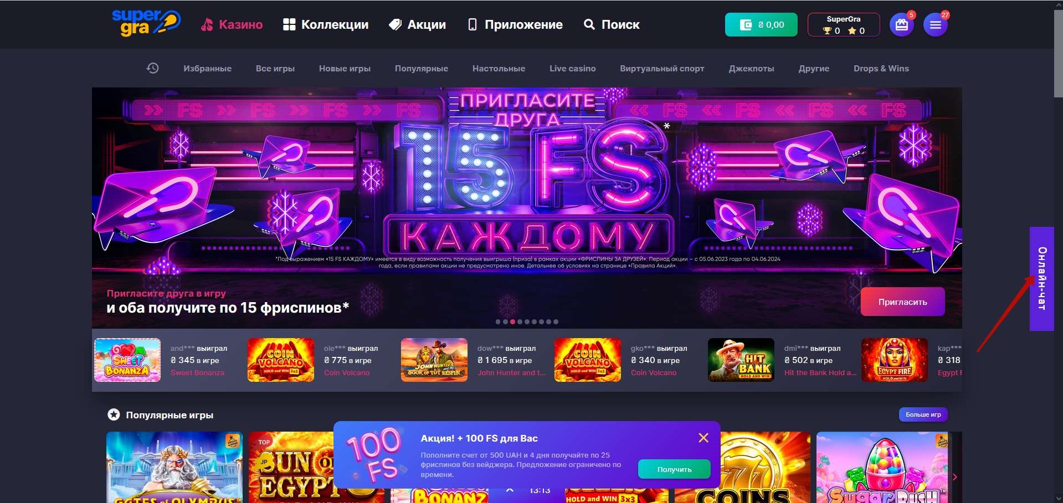Image resolution: width=1063 pixels, height=503 pixels.
Task: Click the Получить button in promo popup
Action: point(674,469)
